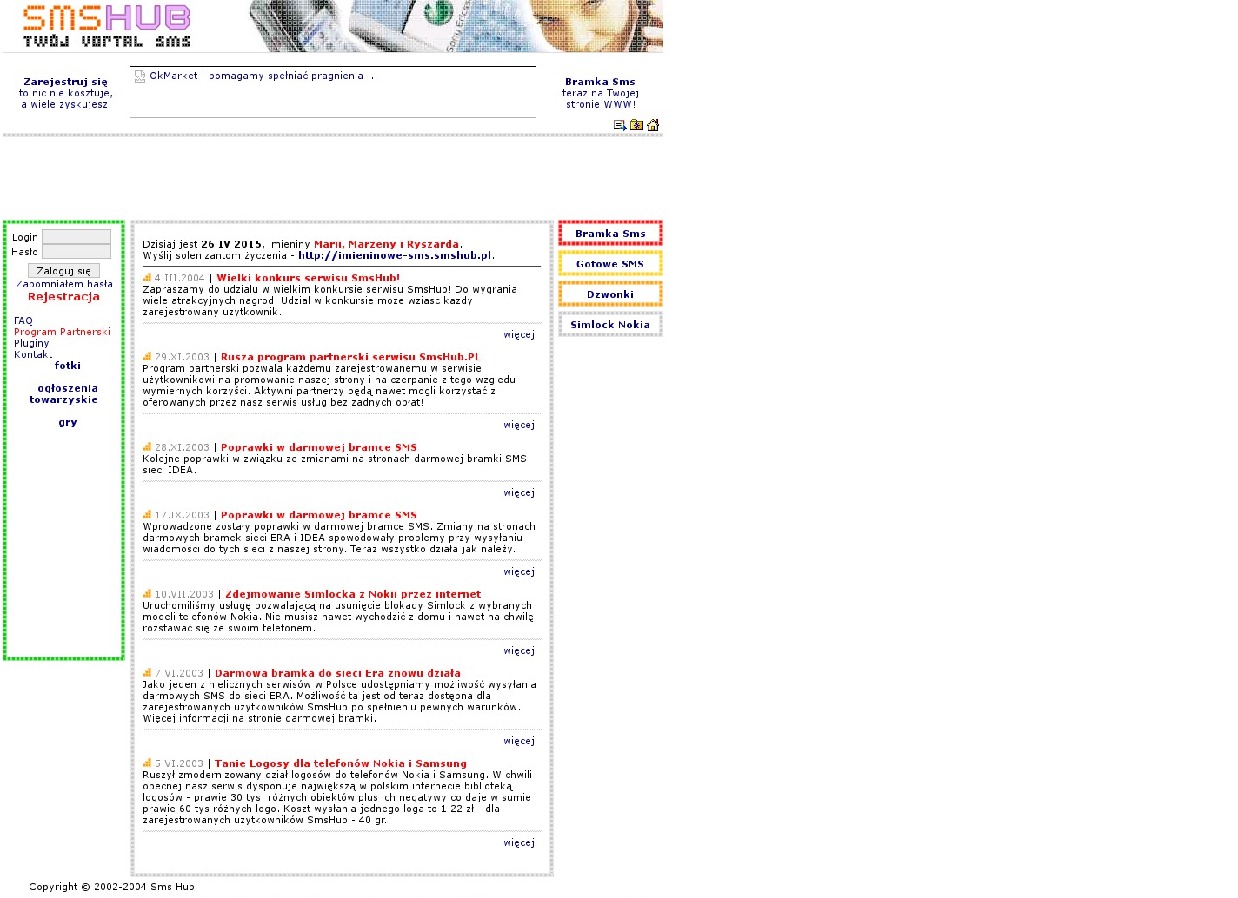Screen dimensions: 1238x898
Task: Click the date text 26 IV 2015
Action: pyautogui.click(x=231, y=244)
